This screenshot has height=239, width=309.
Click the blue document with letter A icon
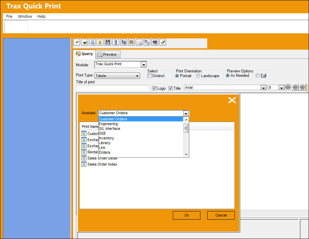[x=92, y=42]
